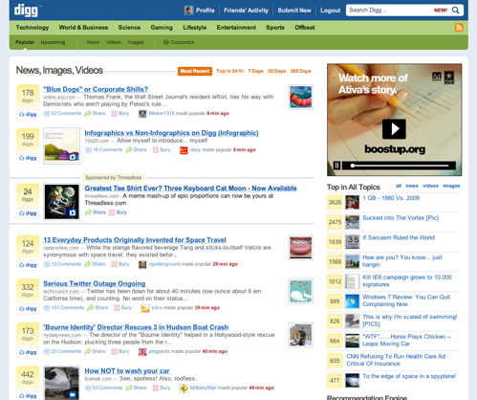Digg the Greatest Tee Shirt Ever story
Viewport: 477px width, 400px height.
click(x=28, y=213)
